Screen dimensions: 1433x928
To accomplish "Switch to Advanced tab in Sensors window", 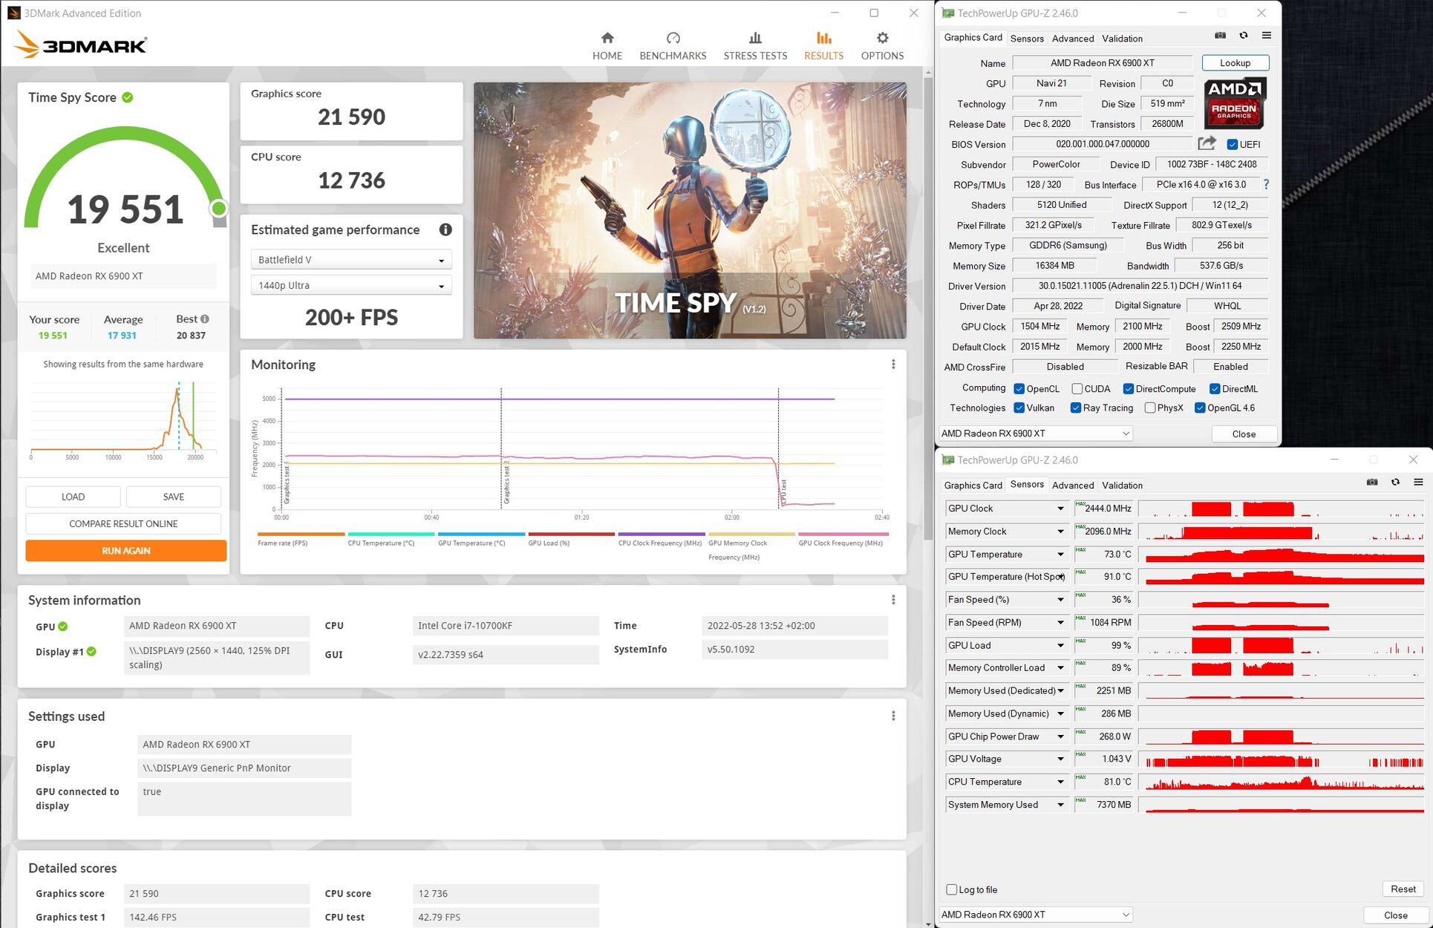I will [1073, 486].
